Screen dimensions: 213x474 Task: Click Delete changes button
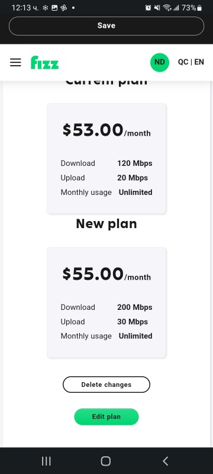[106, 385]
